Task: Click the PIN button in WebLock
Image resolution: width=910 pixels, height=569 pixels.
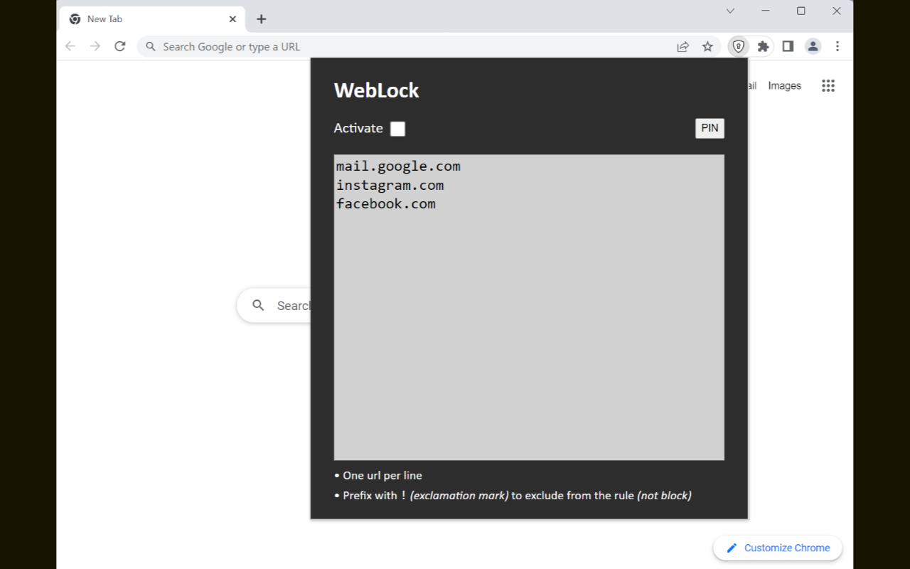Action: coord(709,128)
